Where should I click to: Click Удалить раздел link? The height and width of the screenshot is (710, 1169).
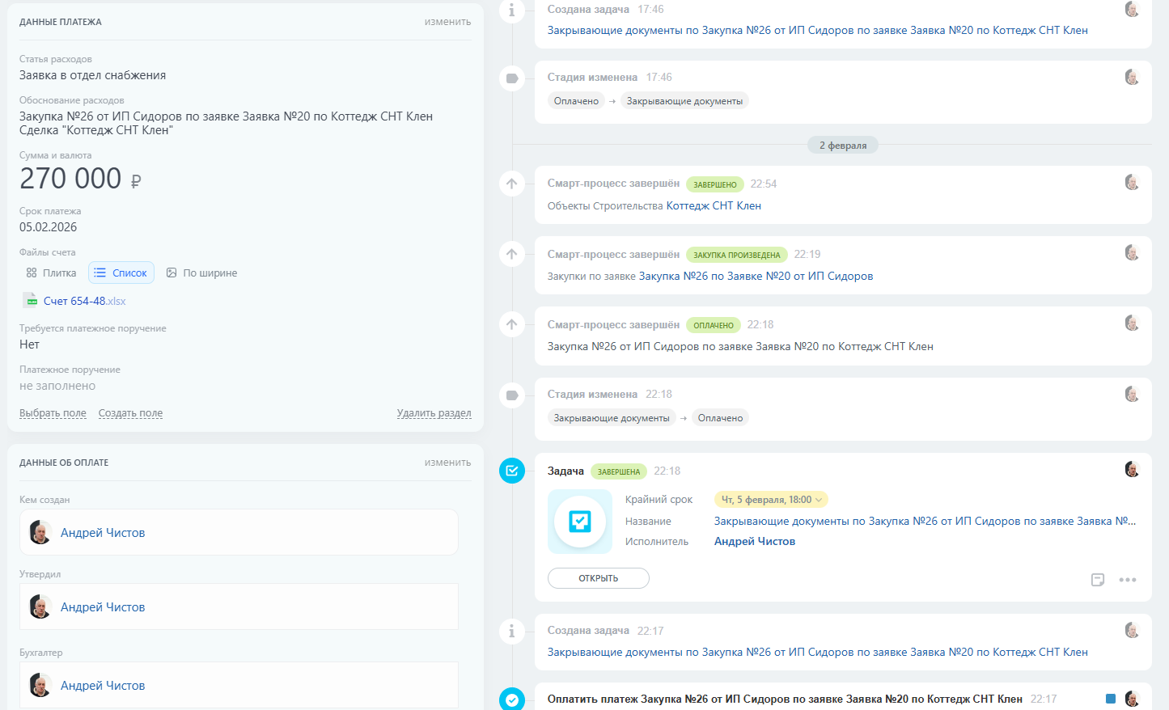pyautogui.click(x=434, y=413)
